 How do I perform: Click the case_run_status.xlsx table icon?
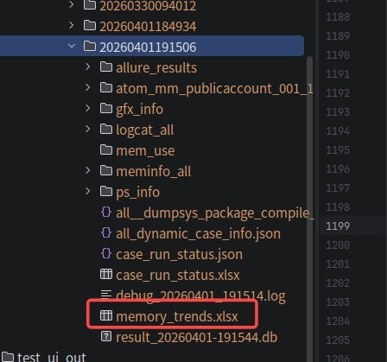click(106, 274)
